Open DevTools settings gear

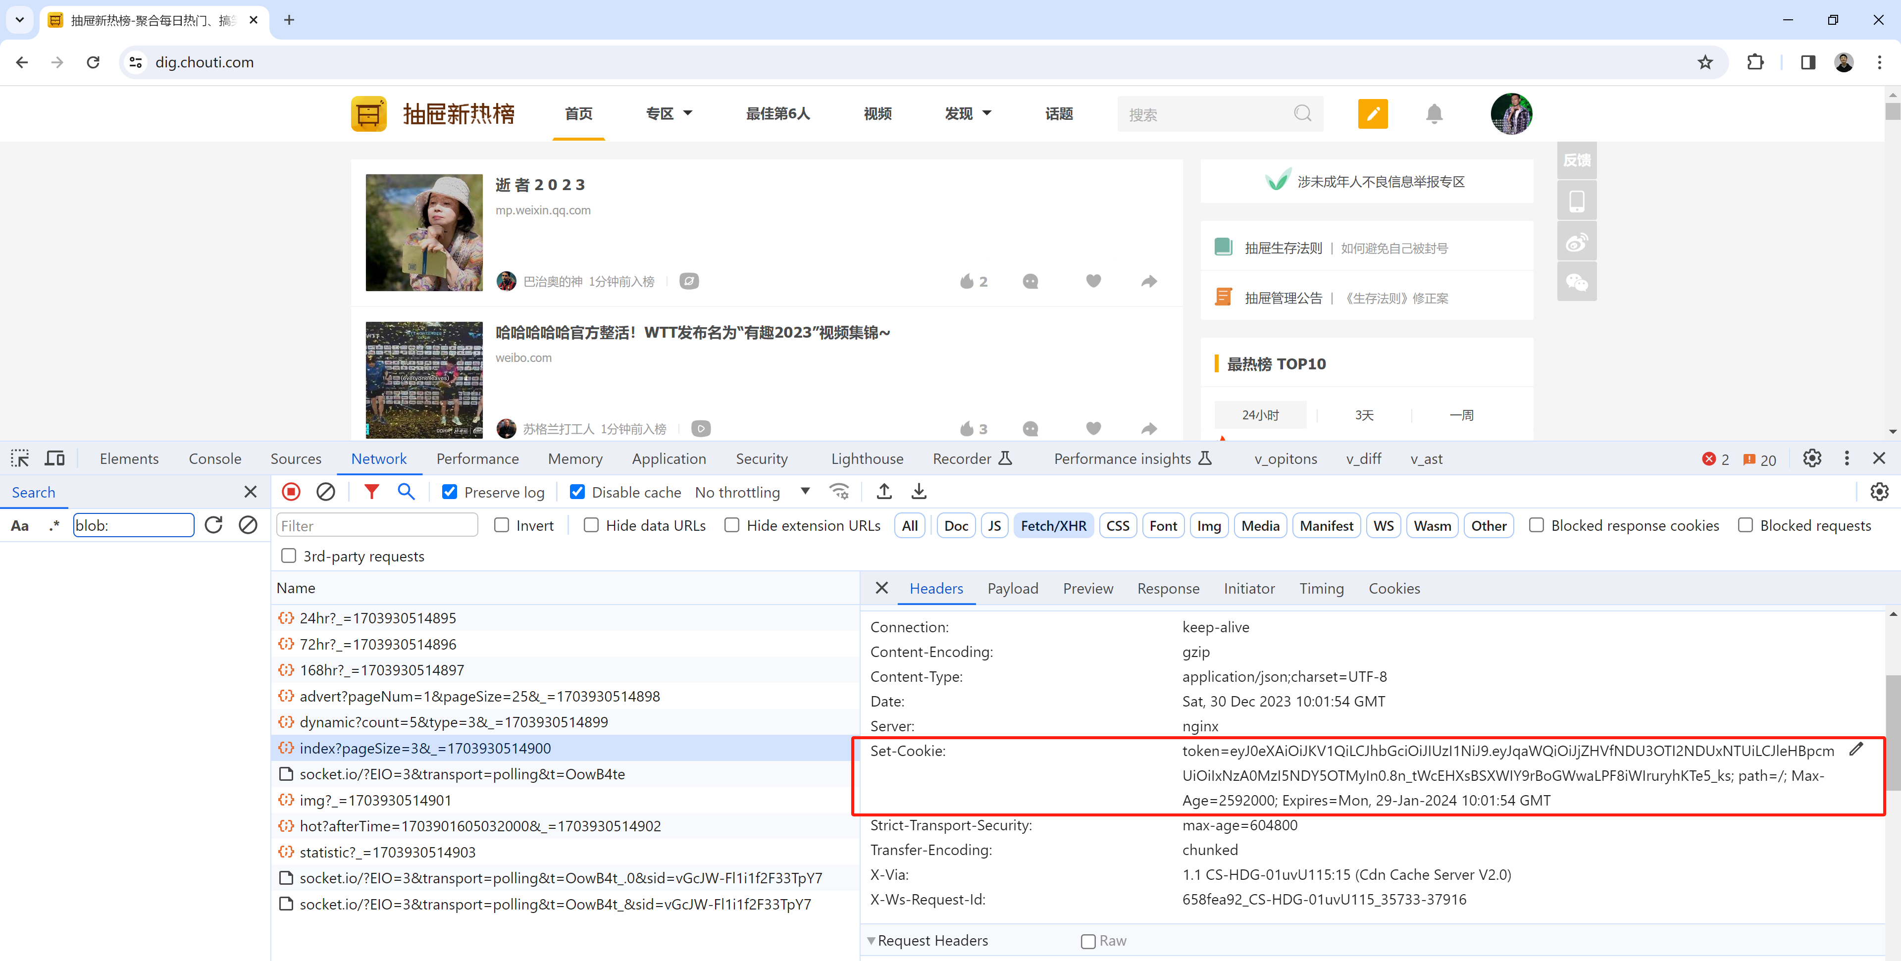pyautogui.click(x=1812, y=459)
